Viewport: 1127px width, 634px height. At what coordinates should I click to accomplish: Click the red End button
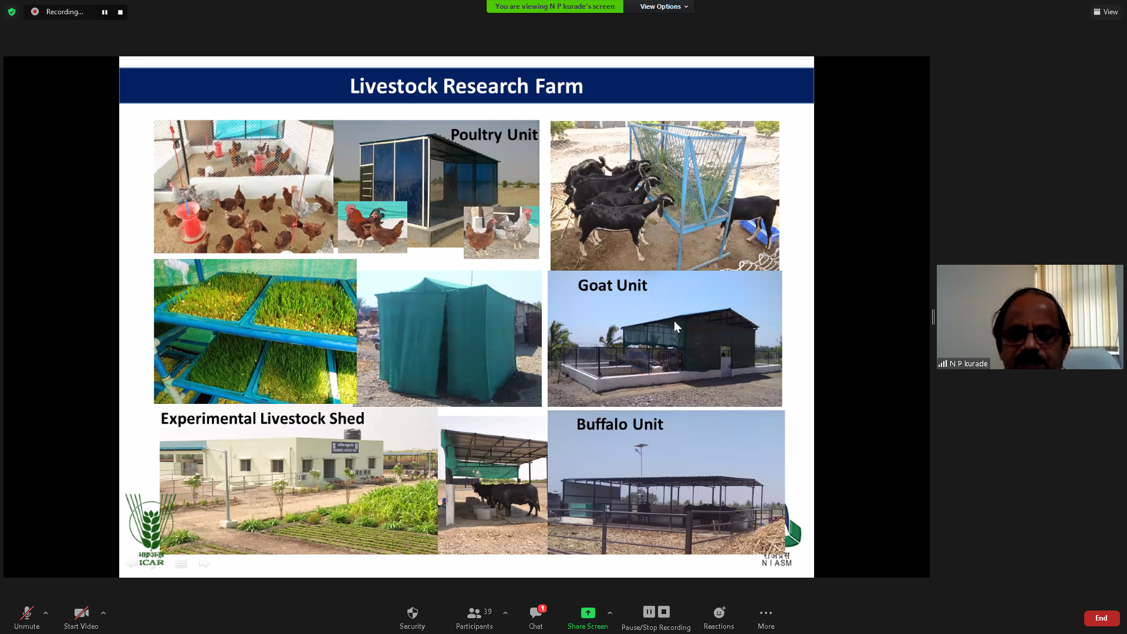(x=1101, y=618)
